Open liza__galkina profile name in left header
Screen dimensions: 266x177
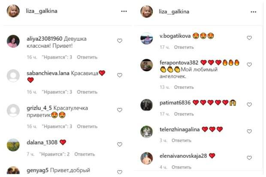(x=42, y=11)
